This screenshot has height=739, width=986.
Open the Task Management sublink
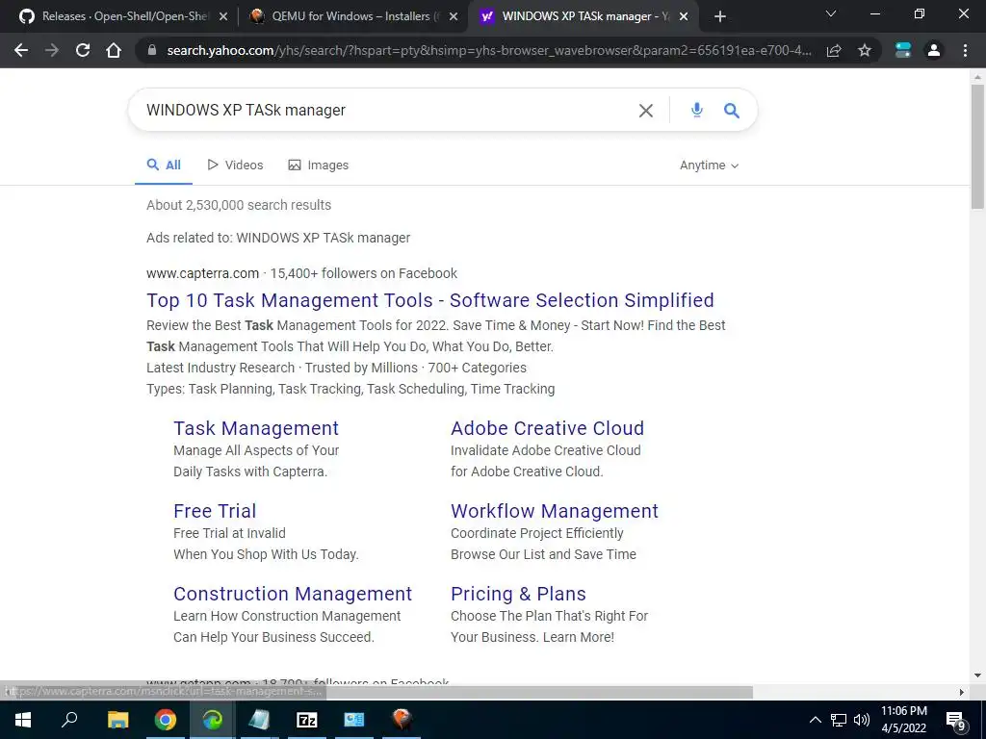[x=256, y=428]
